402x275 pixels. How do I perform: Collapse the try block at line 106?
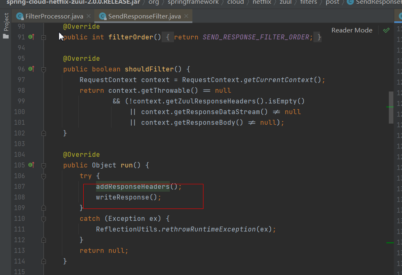44,176
